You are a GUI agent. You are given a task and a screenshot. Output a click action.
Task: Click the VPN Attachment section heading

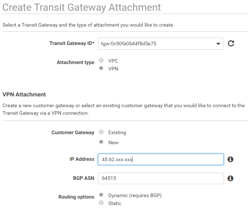click(x=24, y=95)
